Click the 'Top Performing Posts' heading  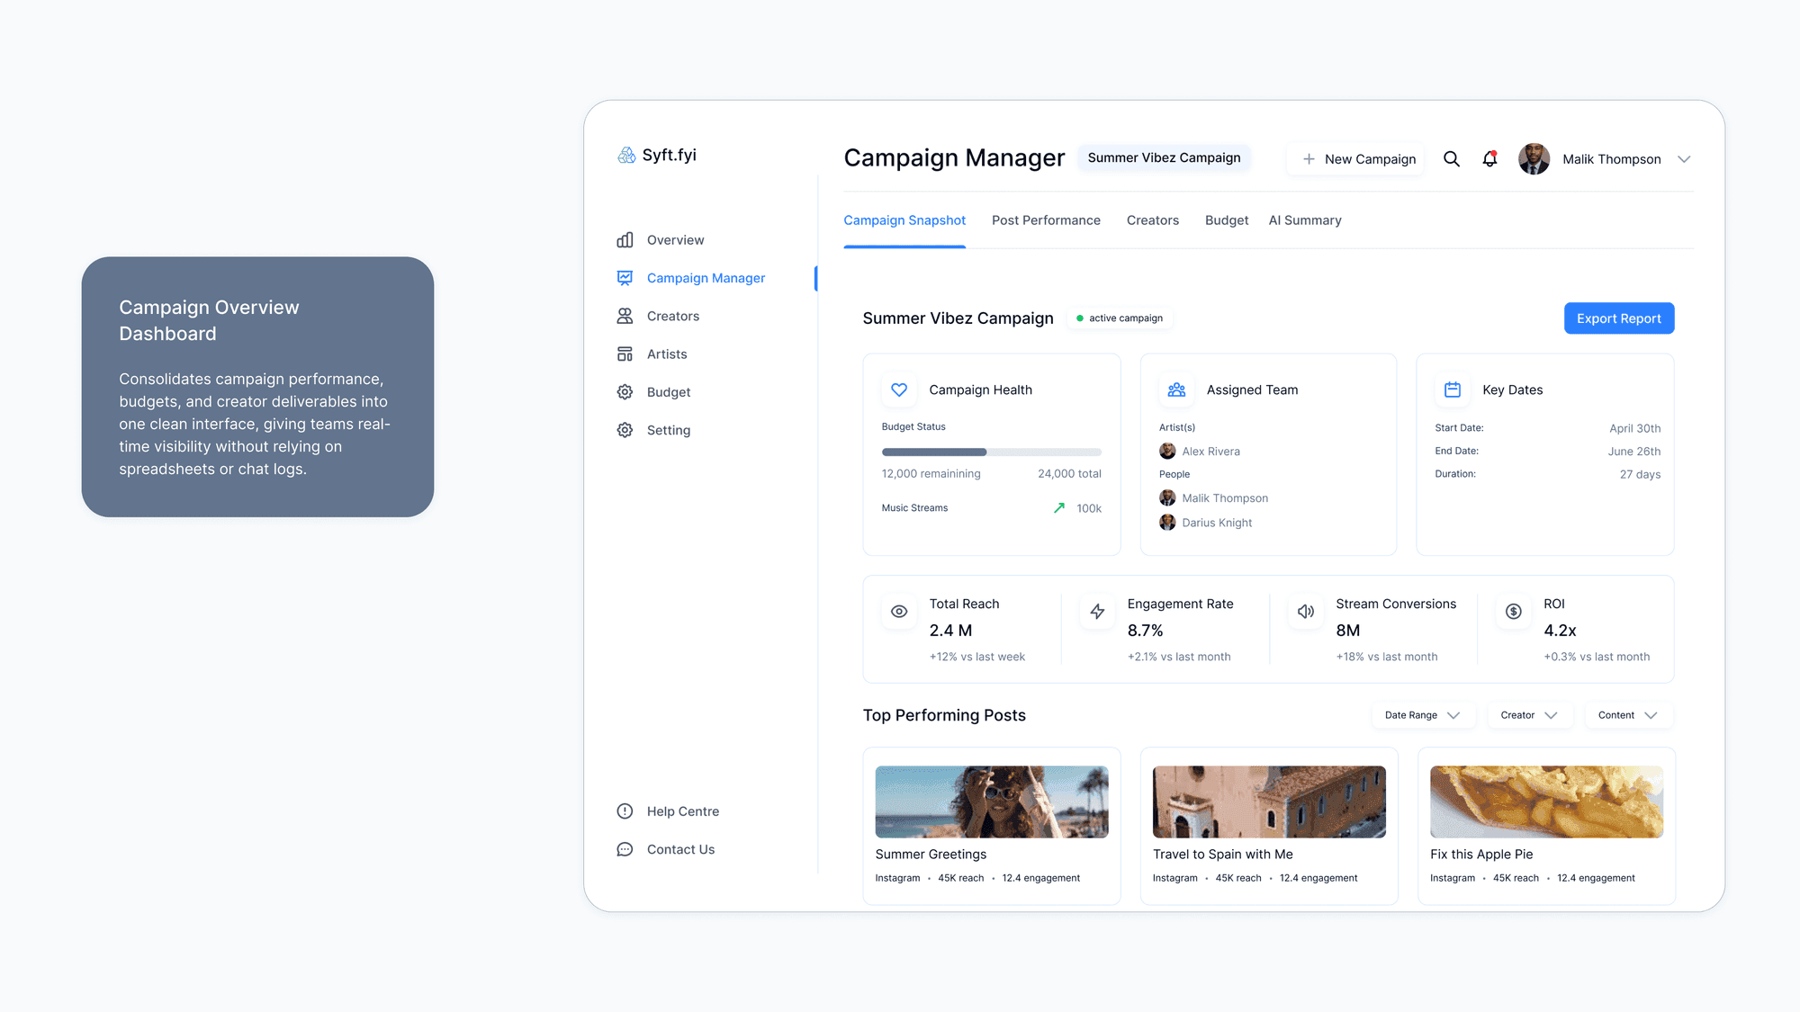[944, 715]
